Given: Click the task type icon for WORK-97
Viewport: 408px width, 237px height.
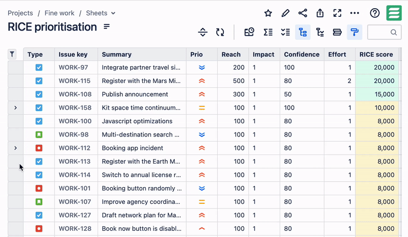Looking at the screenshot, I should tap(39, 67).
